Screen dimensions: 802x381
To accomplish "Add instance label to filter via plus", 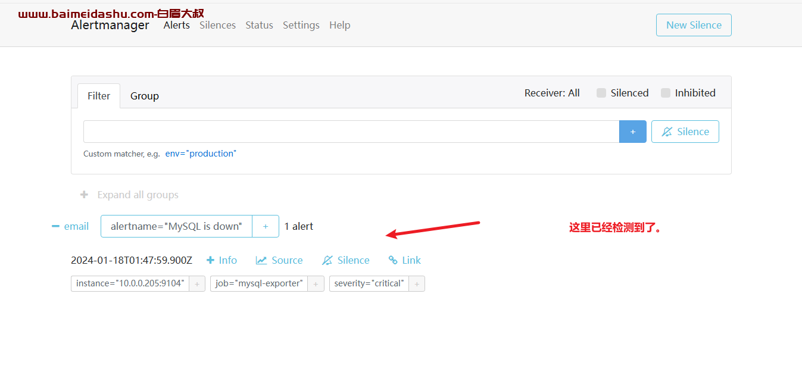I will [x=197, y=283].
